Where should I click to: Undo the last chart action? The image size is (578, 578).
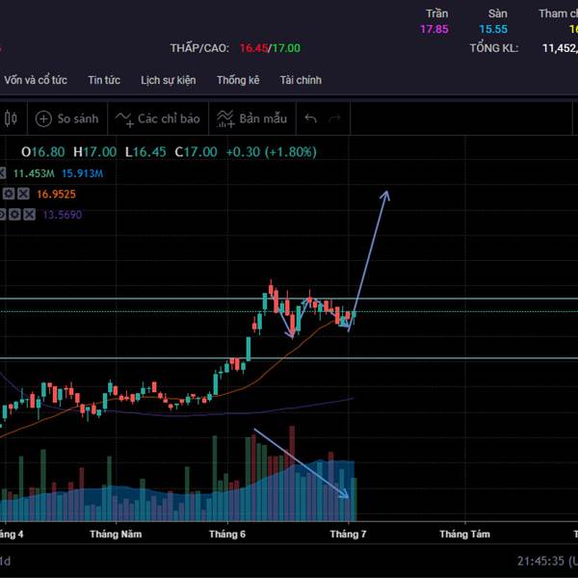[x=311, y=118]
